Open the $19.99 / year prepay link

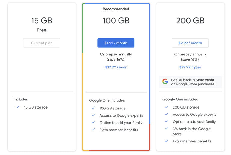(116, 67)
